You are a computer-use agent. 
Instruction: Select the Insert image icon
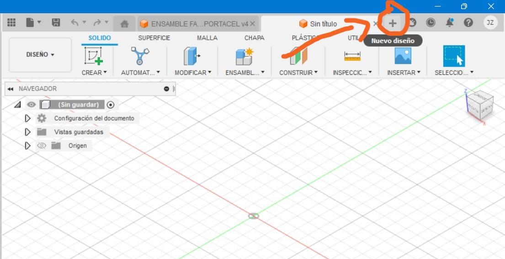click(x=403, y=56)
